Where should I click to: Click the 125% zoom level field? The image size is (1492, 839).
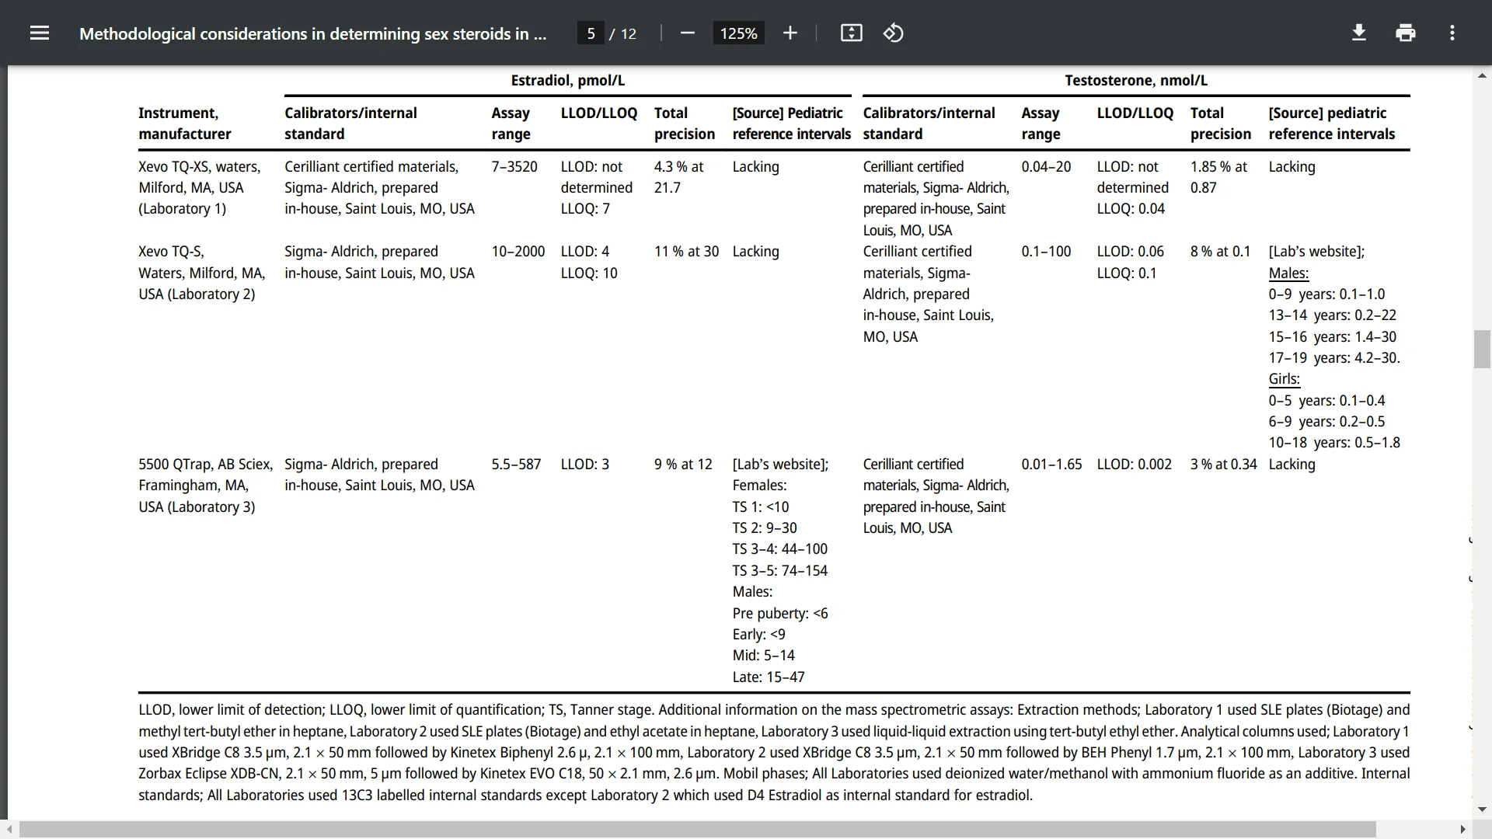point(738,33)
